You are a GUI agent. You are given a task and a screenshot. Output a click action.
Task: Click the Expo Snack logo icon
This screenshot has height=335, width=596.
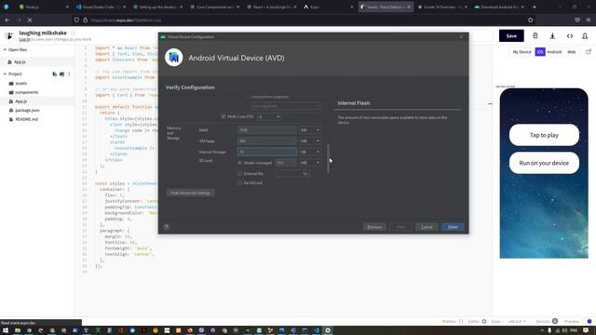[x=9, y=35]
